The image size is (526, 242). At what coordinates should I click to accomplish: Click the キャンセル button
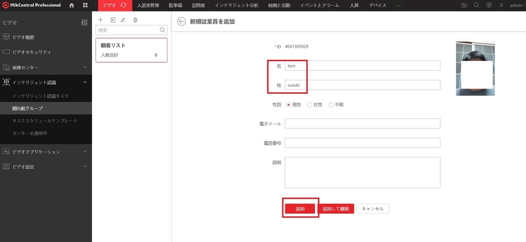click(373, 209)
